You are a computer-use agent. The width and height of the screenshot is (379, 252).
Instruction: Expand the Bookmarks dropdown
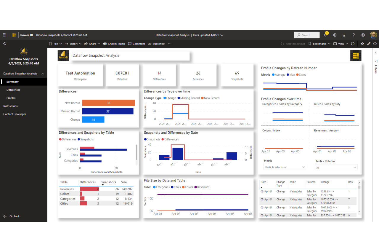pyautogui.click(x=319, y=44)
